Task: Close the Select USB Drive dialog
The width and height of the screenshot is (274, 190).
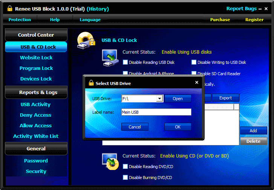Action: coord(197,82)
